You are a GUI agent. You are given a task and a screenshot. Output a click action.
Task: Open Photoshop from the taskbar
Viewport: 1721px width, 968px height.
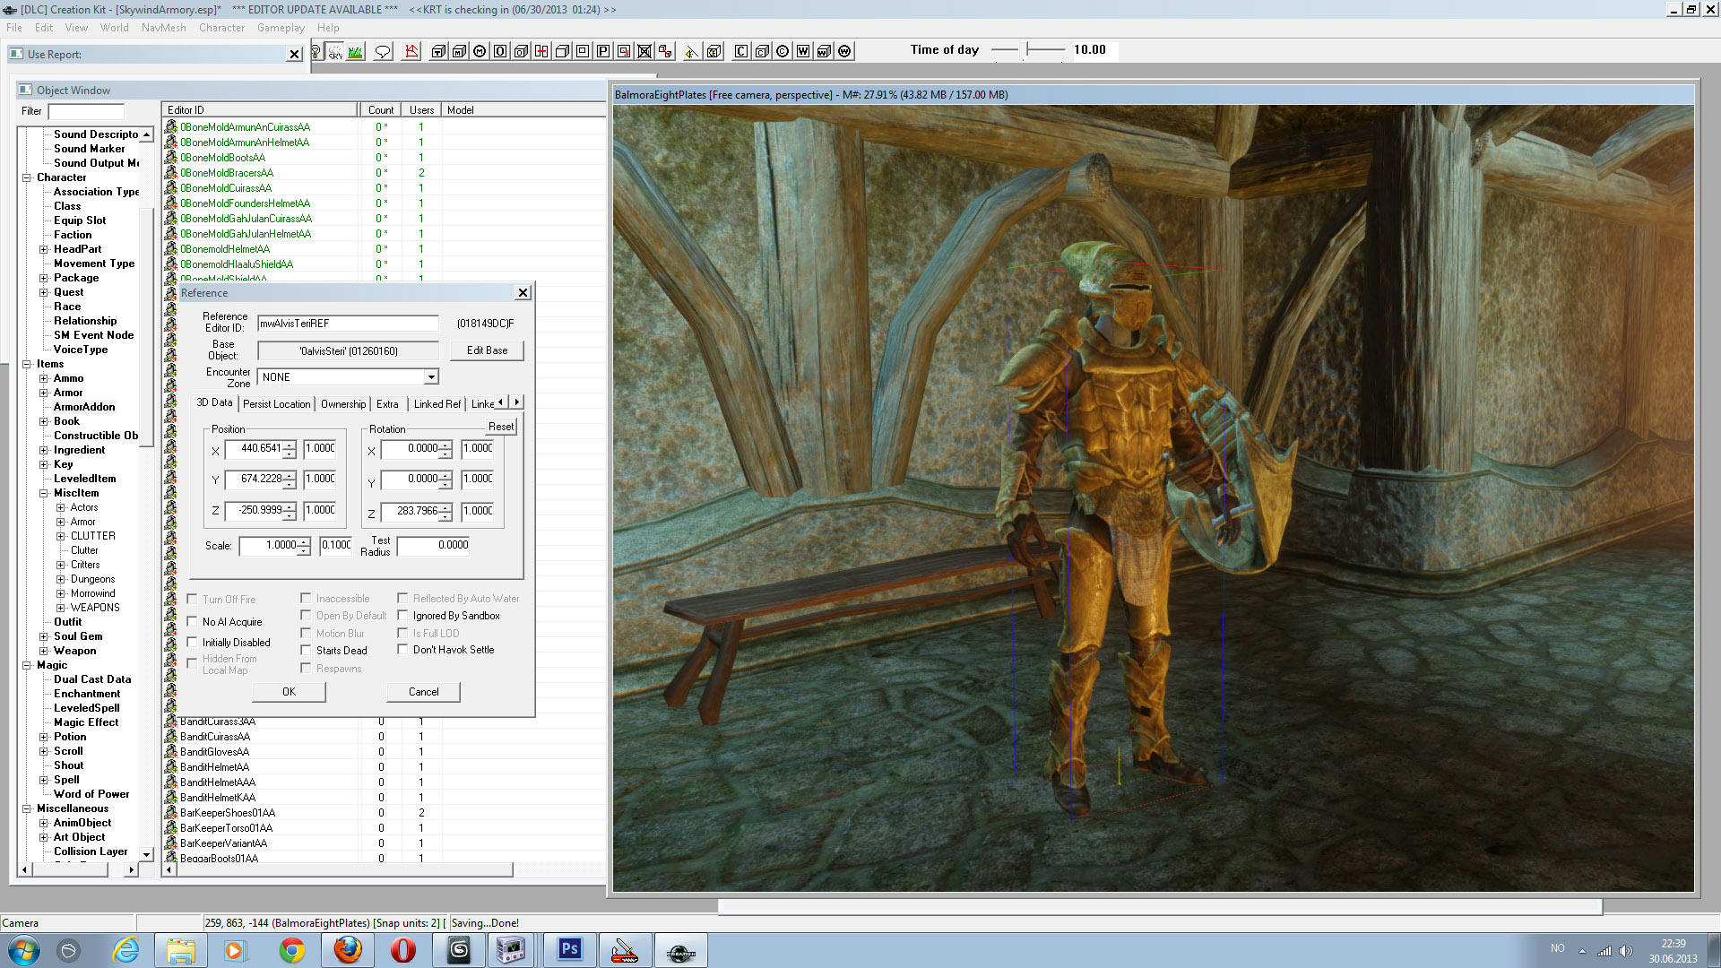(x=569, y=949)
